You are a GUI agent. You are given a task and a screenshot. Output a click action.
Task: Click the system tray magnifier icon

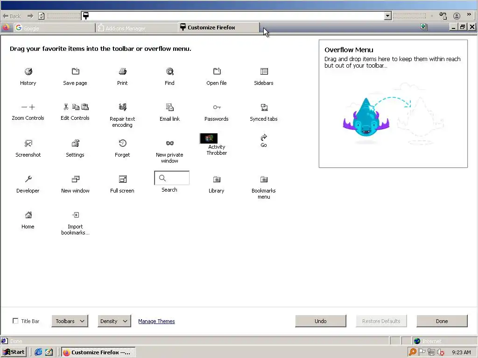pos(412,352)
